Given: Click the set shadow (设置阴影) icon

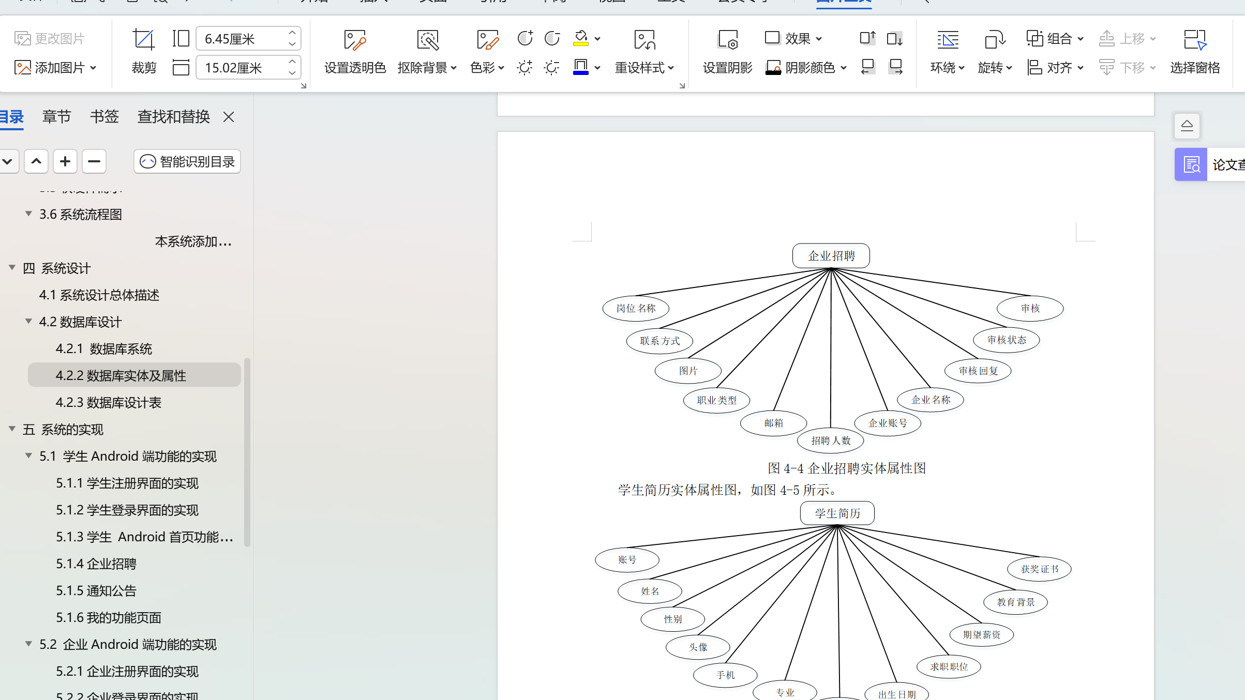Looking at the screenshot, I should [x=727, y=40].
